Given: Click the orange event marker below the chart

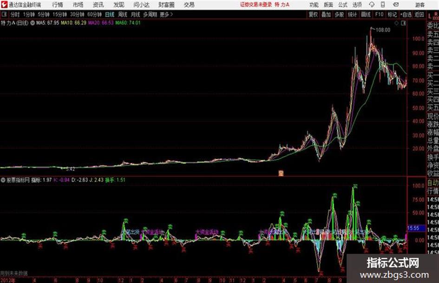Looking at the screenshot, I should pyautogui.click(x=281, y=173).
